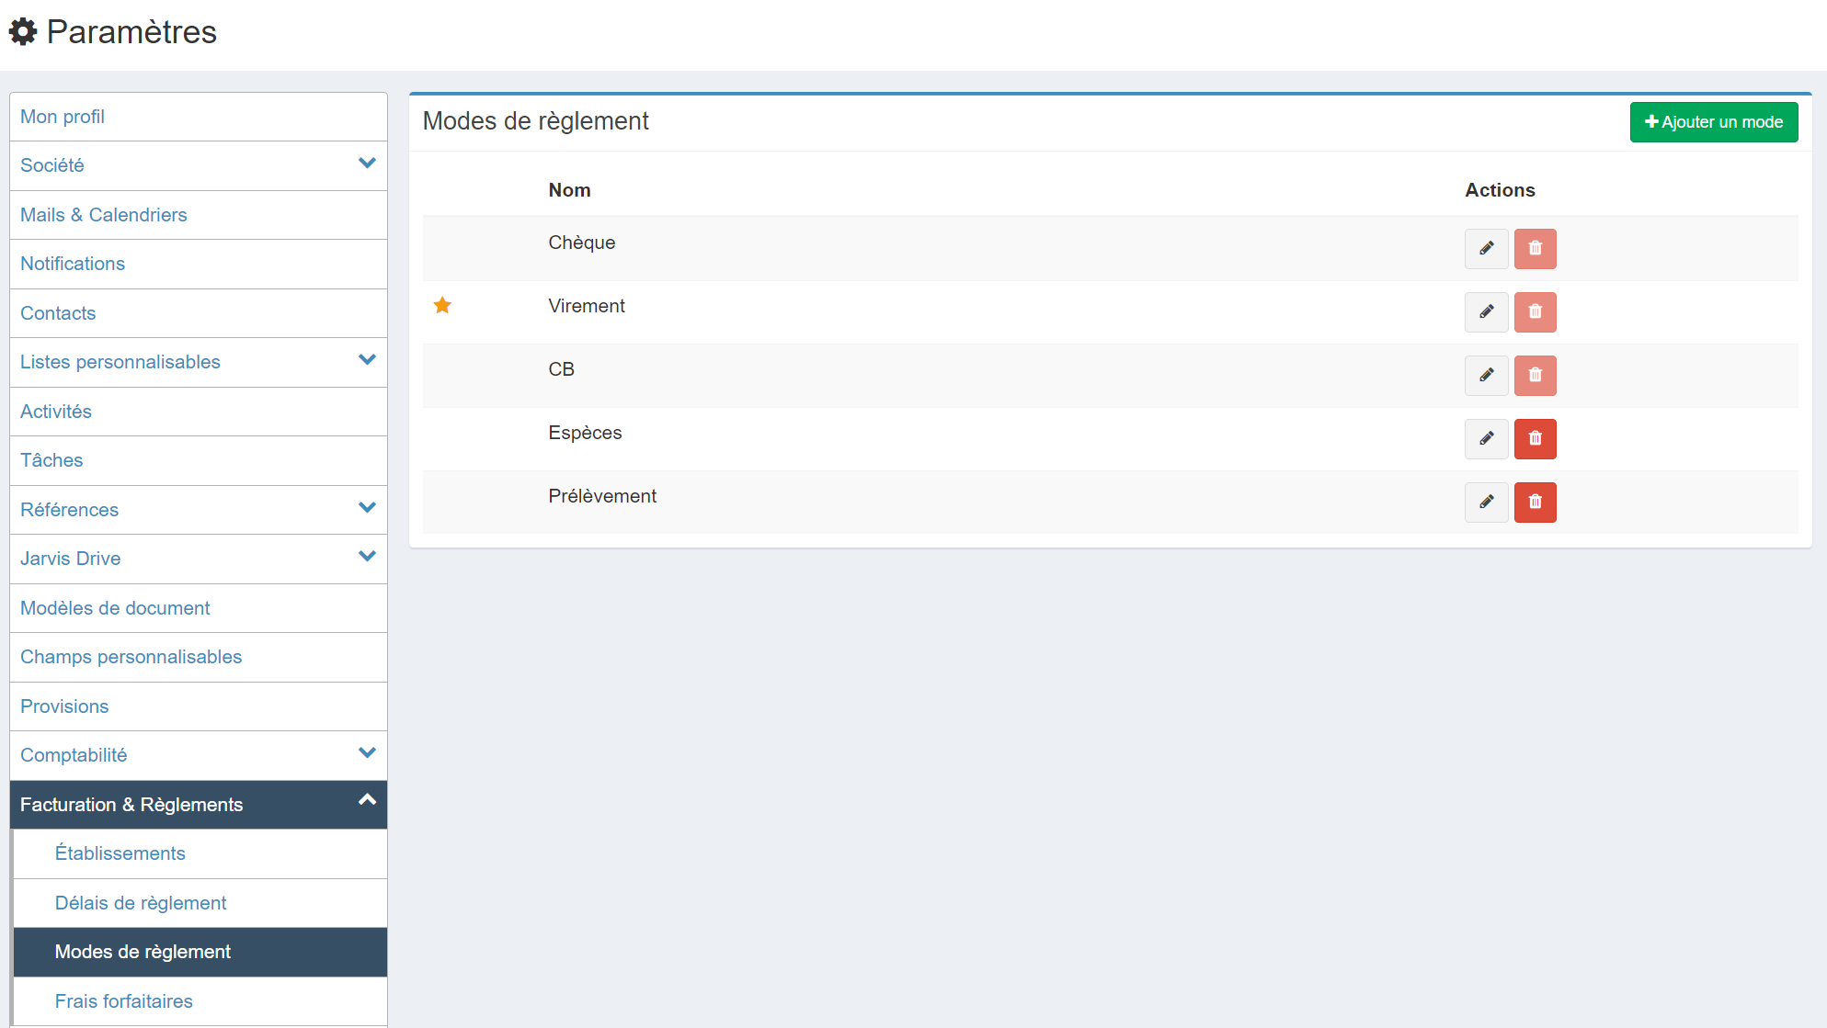Screen dimensions: 1827x1028
Task: Edit the Chèque payment mode
Action: click(x=1486, y=249)
